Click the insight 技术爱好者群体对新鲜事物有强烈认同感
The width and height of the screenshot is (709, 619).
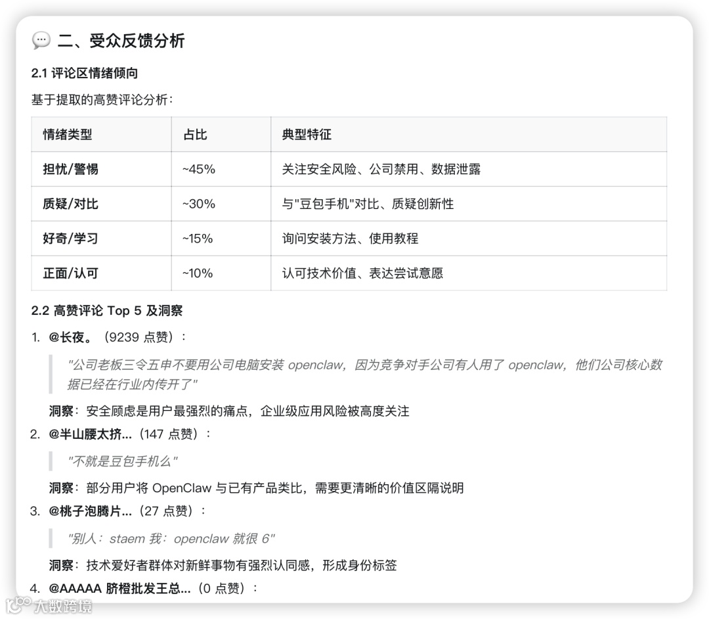241,565
